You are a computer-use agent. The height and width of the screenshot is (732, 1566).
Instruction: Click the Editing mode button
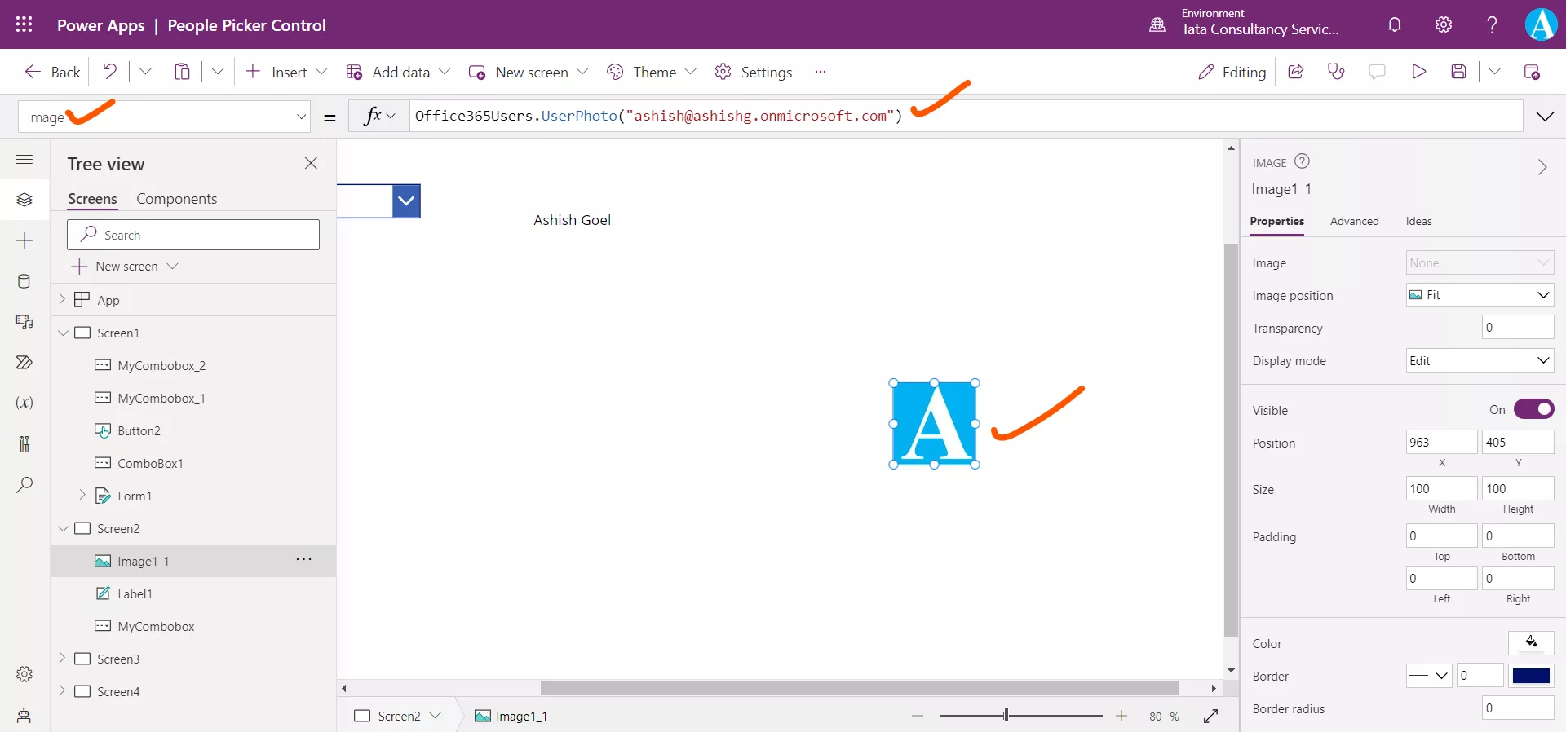(1232, 72)
